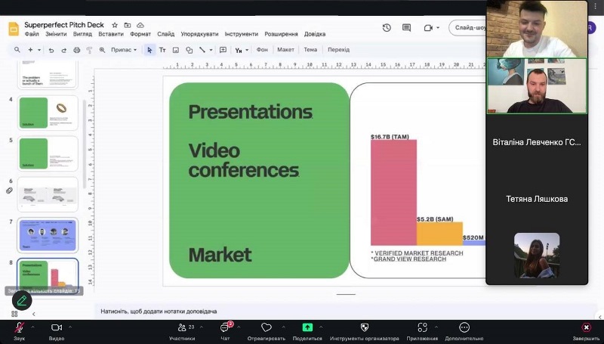This screenshot has width=604, height=344.
Task: Star the Superperfect Pitch Deck document
Action: pyautogui.click(x=115, y=25)
